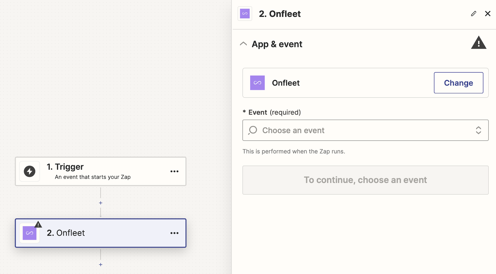Collapse the App & event section chevron
This screenshot has height=274, width=496.
[243, 44]
